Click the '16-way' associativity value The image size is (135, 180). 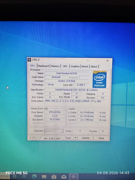[103, 120]
